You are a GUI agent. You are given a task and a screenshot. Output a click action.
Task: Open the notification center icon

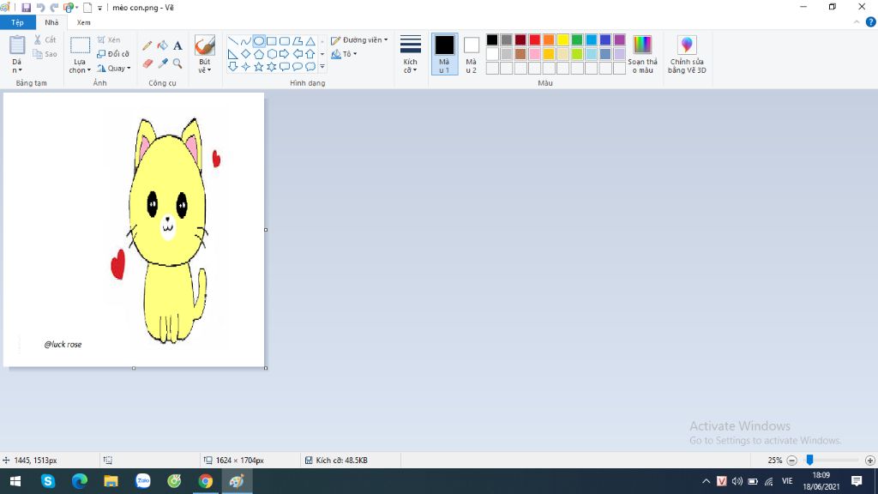tap(857, 481)
